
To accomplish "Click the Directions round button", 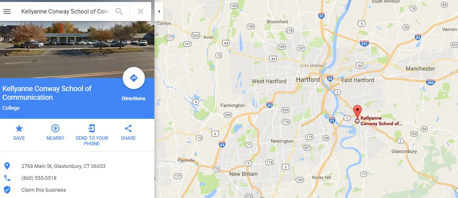I will pos(134,78).
